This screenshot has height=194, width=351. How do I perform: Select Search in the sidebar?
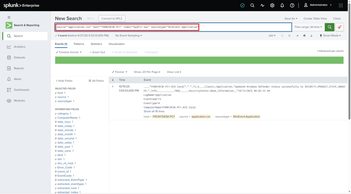(25, 36)
